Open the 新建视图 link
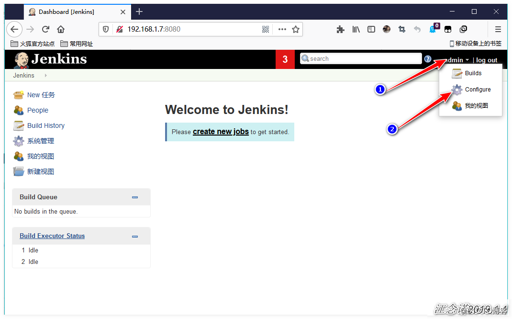Image resolution: width=512 pixels, height=319 pixels. click(x=41, y=172)
